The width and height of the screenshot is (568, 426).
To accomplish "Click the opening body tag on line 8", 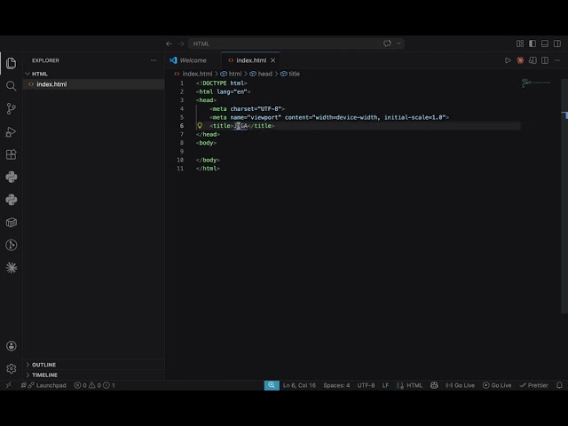I will coord(206,143).
